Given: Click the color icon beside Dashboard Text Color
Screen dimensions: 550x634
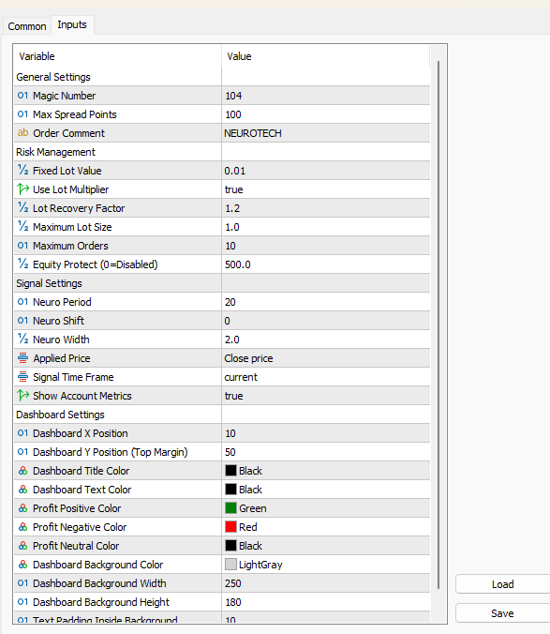Looking at the screenshot, I should 23,490.
